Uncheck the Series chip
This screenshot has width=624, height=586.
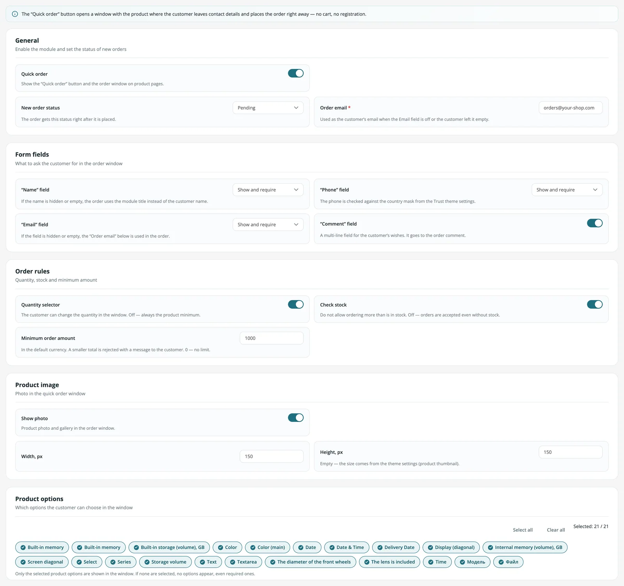click(121, 562)
